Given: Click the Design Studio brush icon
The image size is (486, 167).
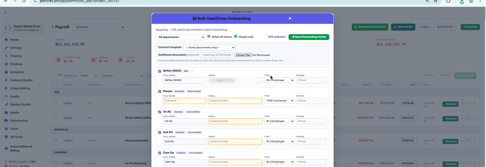Looking at the screenshot, I should click(6, 105).
